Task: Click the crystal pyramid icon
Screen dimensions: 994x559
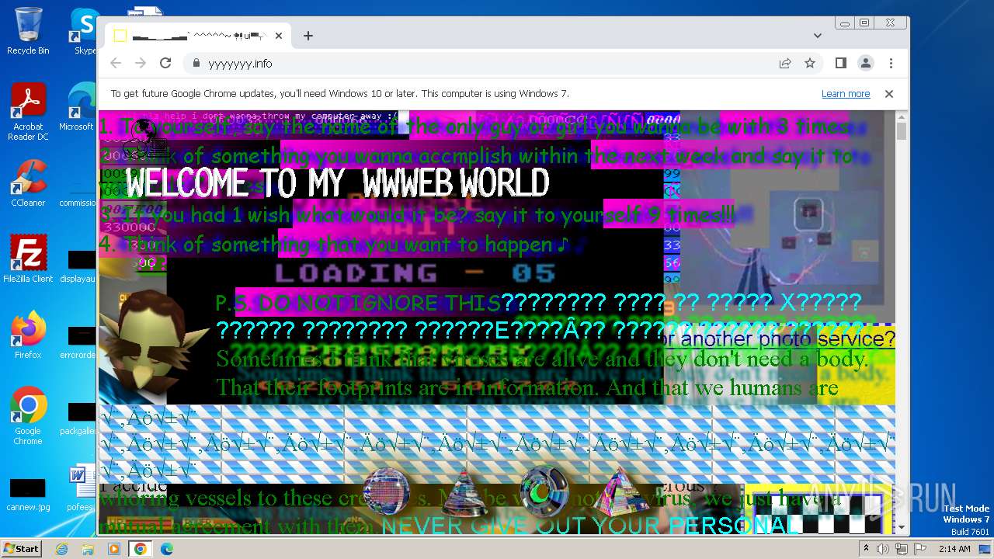Action: pyautogui.click(x=621, y=491)
